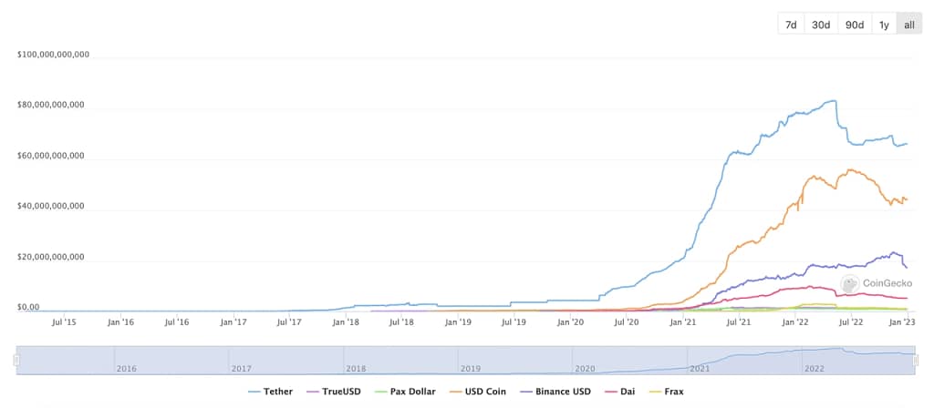Image resolution: width=934 pixels, height=408 pixels.
Task: Click 2021 in the navigator timeline
Action: 700,369
